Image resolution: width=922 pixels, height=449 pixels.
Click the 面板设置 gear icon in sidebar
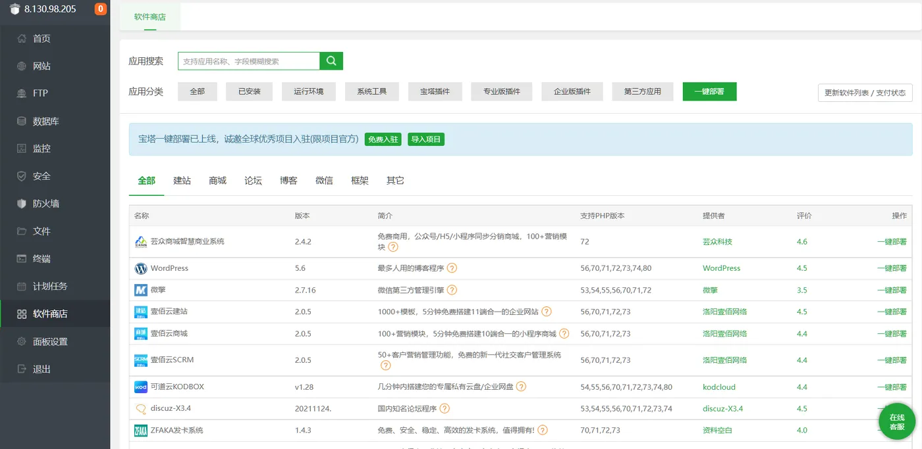[x=22, y=342]
